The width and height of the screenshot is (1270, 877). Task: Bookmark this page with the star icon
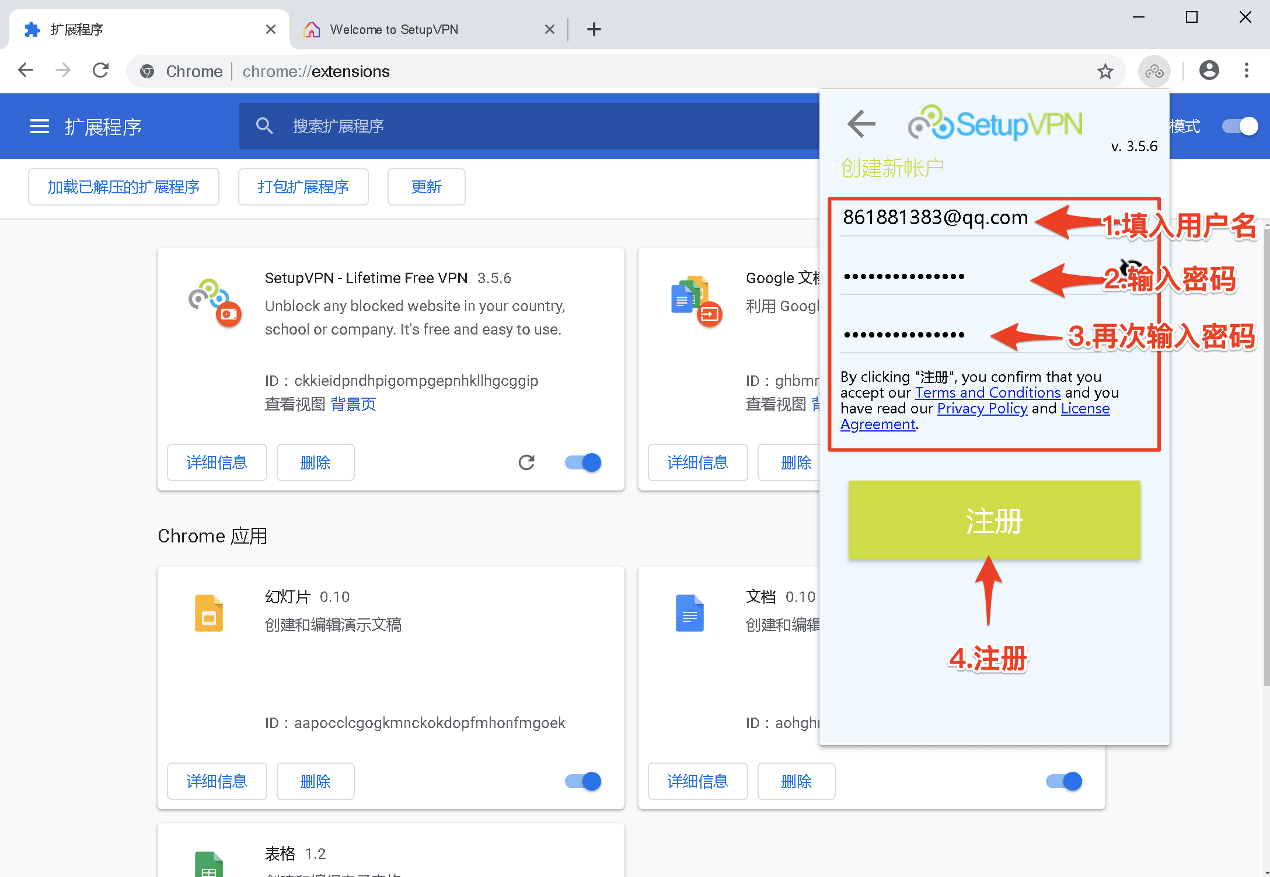[1105, 71]
